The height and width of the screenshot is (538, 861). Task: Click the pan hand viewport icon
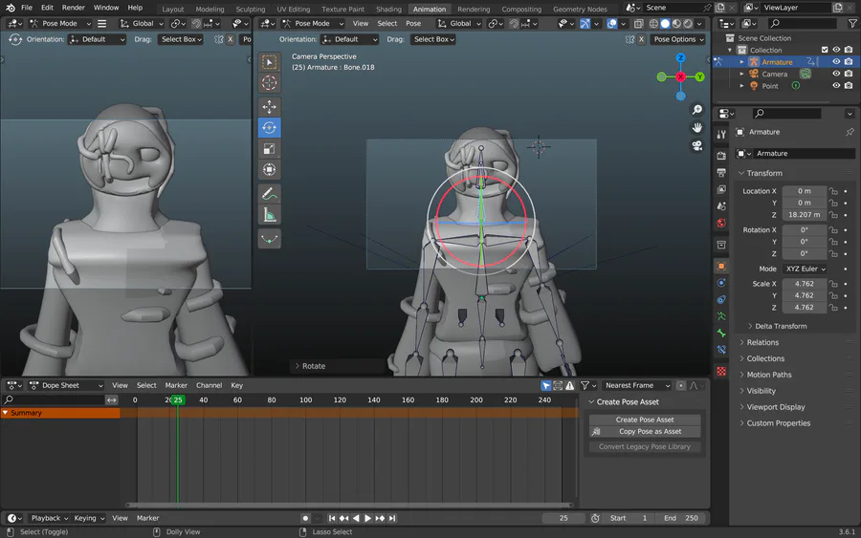(697, 127)
